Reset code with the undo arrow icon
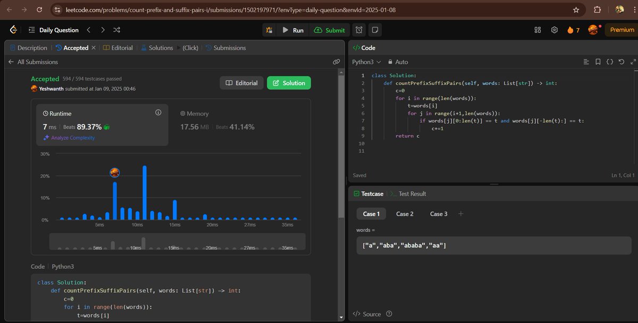Image resolution: width=638 pixels, height=323 pixels. point(622,62)
